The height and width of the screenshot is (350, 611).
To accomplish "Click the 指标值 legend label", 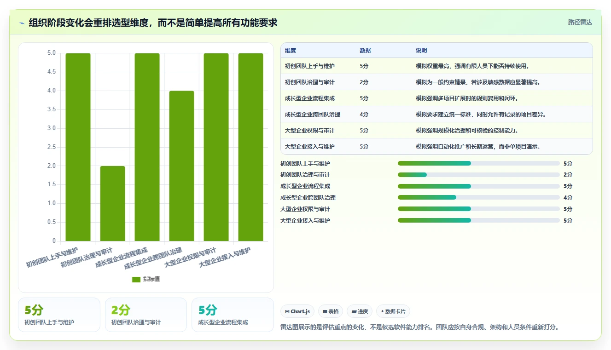I will (151, 279).
